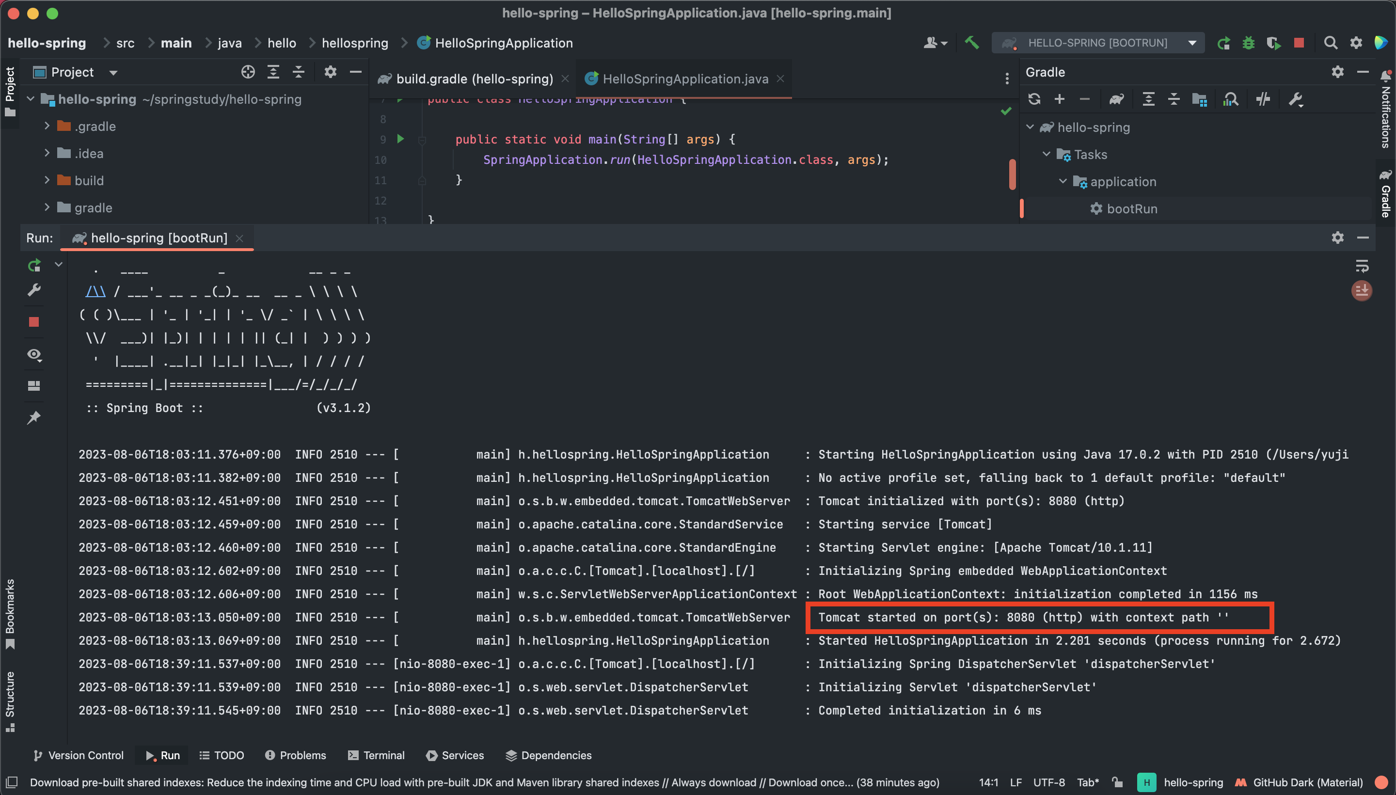Click run gutter arrow beside main method
This screenshot has width=1396, height=795.
tap(401, 139)
